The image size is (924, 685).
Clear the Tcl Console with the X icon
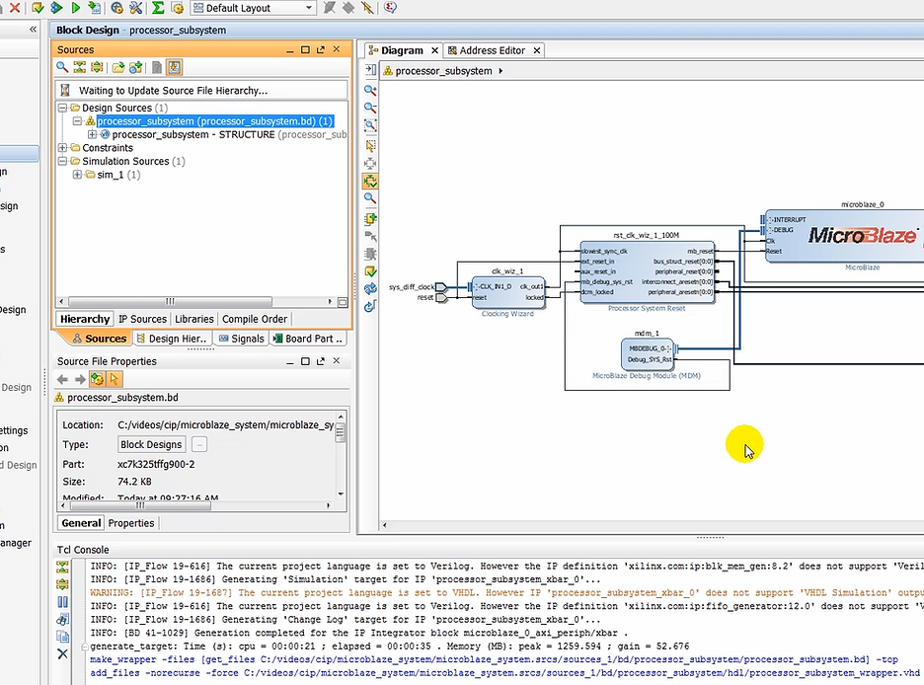pos(62,651)
